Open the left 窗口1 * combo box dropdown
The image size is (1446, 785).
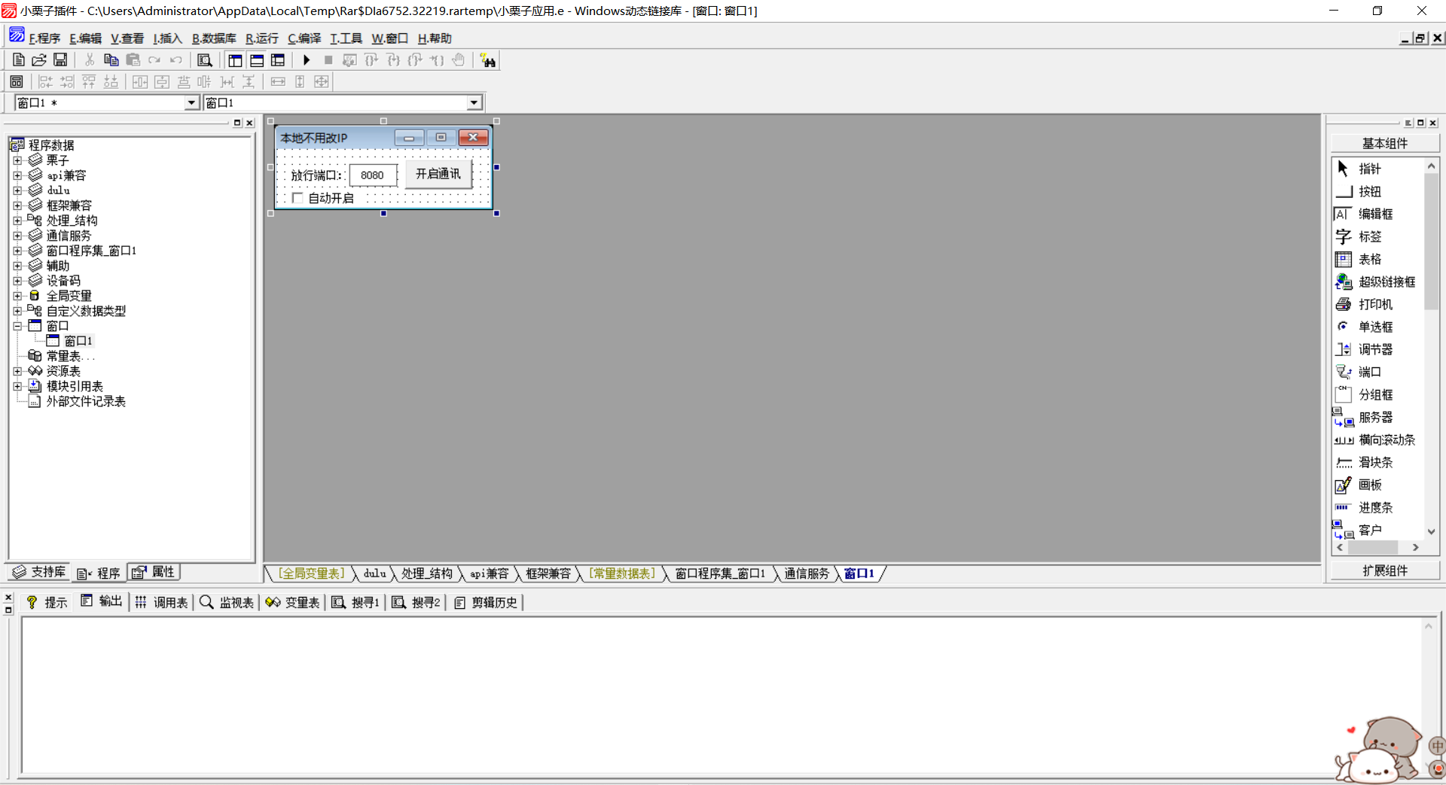[x=191, y=103]
